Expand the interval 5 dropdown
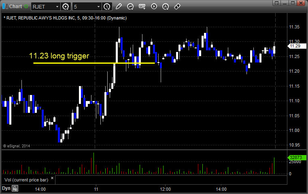Image resolution: width=308 pixels, height=194 pixels. [99, 6]
